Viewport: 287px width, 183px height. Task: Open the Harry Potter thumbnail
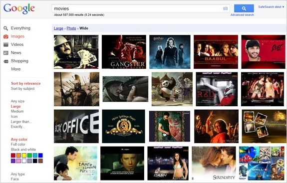click(x=170, y=52)
